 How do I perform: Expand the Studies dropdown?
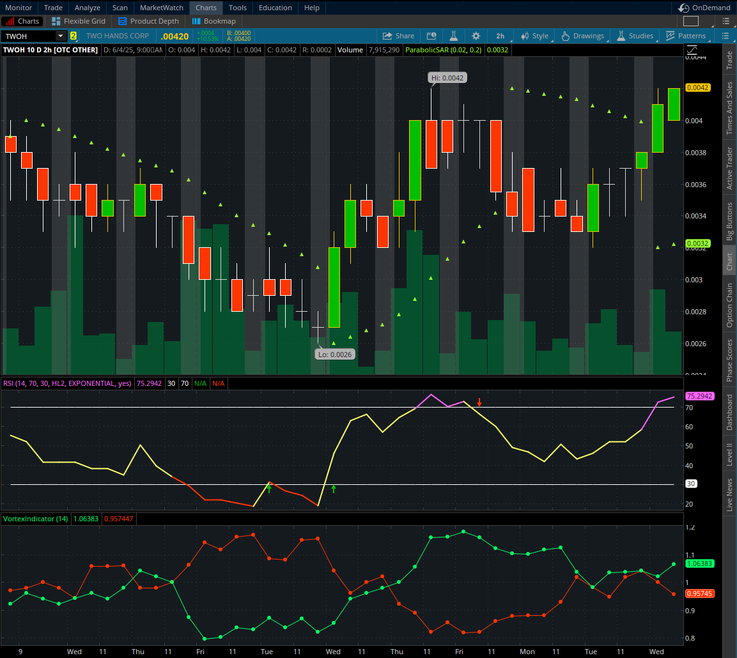click(635, 36)
